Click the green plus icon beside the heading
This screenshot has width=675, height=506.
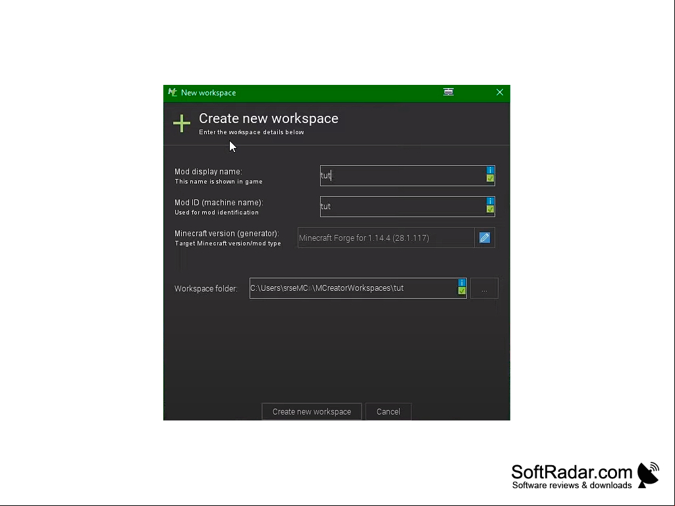[182, 124]
